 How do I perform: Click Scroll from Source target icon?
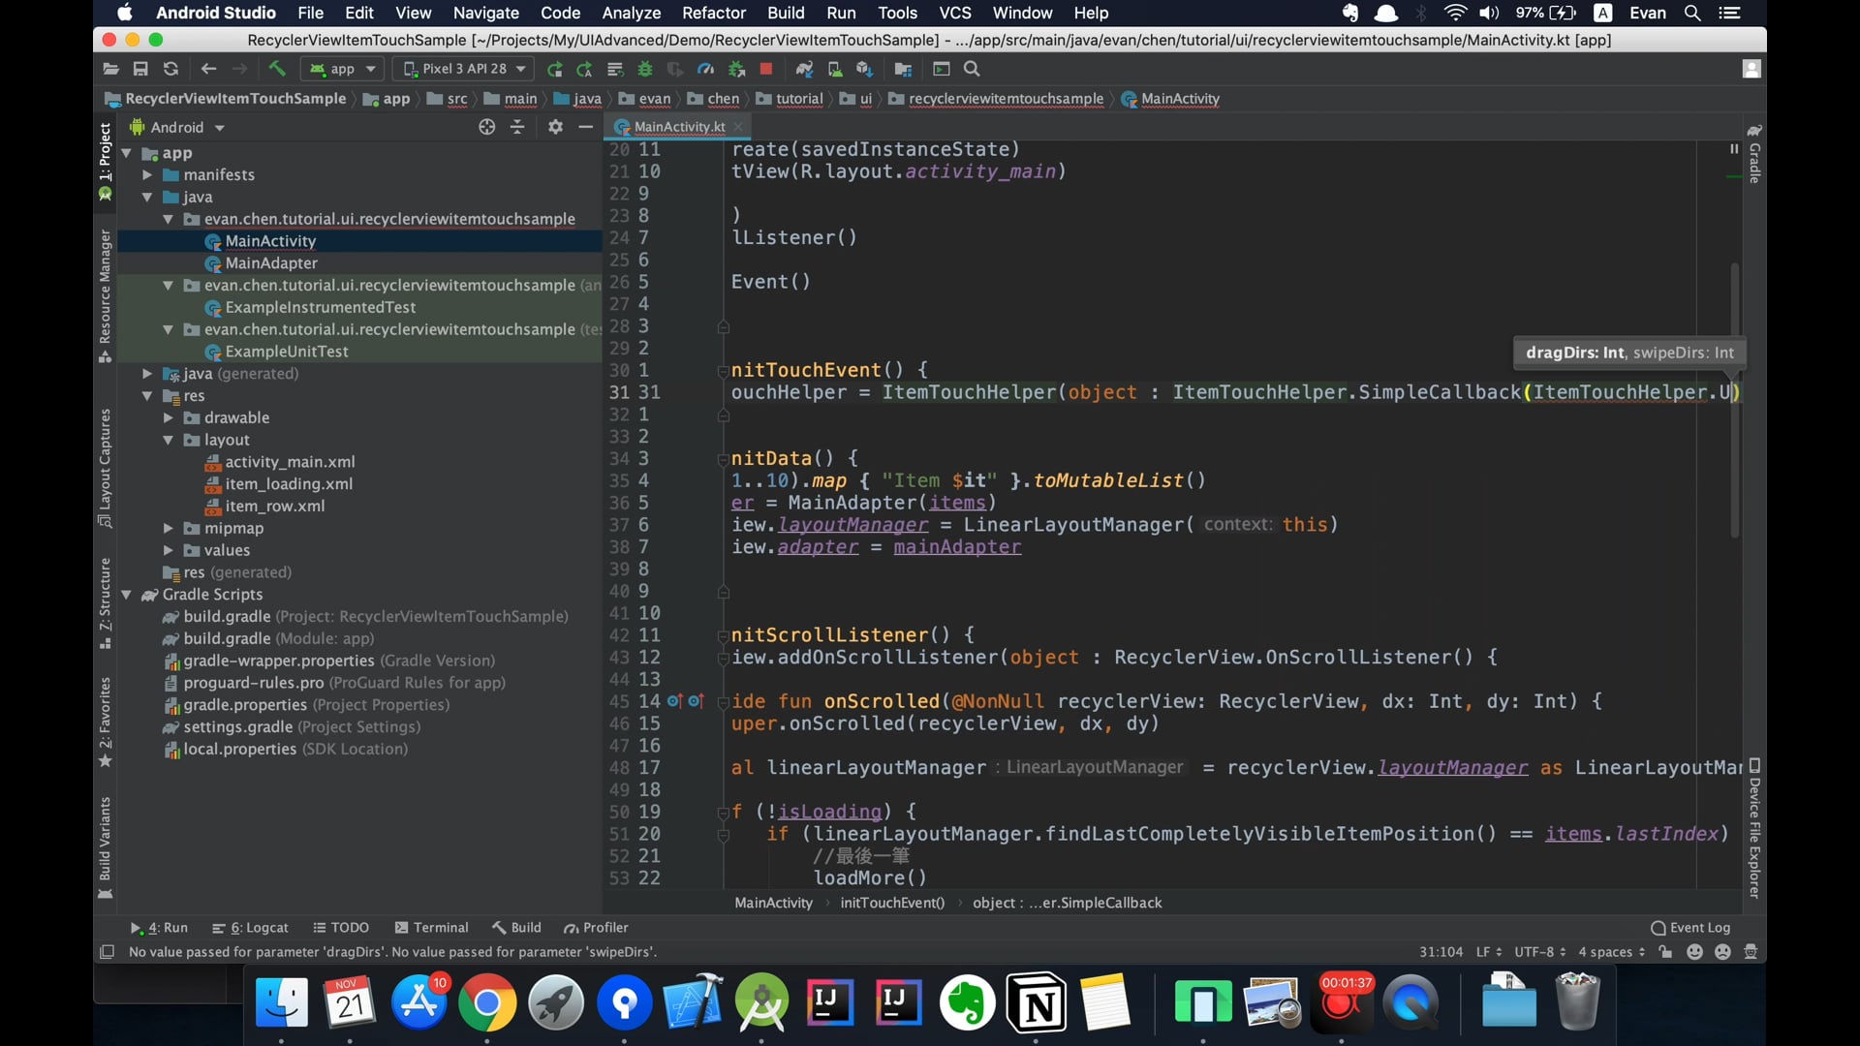(487, 127)
